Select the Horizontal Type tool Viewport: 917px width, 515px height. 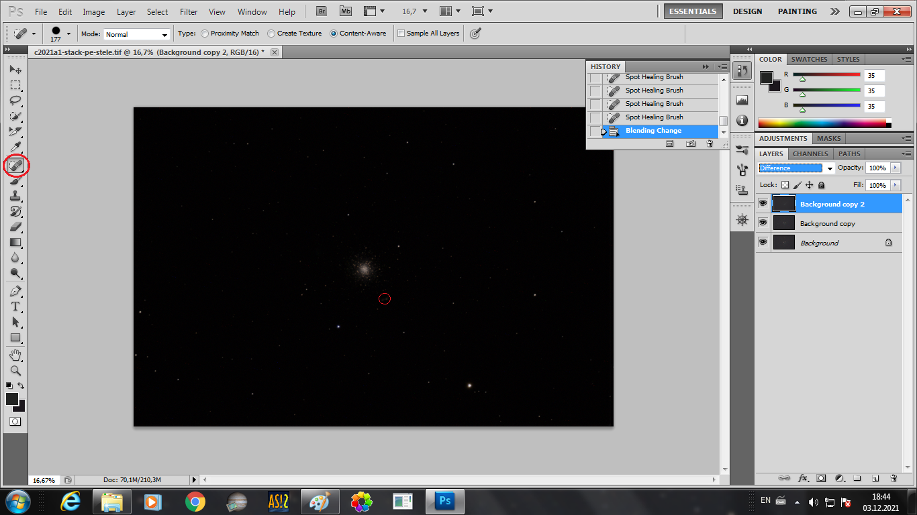pyautogui.click(x=15, y=306)
